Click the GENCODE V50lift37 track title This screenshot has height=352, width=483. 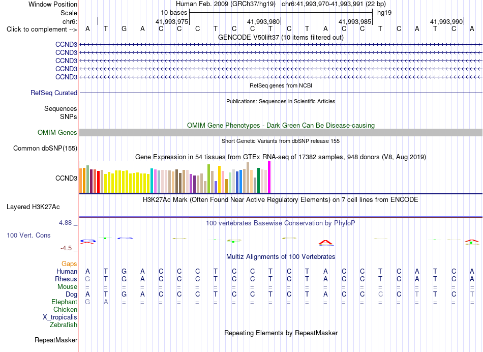(x=281, y=37)
